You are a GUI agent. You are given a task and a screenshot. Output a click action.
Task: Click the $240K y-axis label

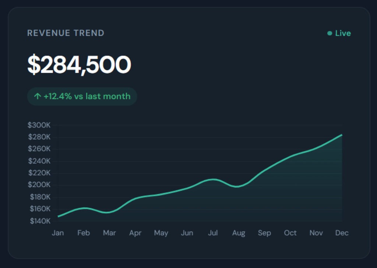[39, 161]
